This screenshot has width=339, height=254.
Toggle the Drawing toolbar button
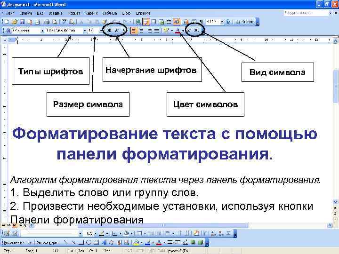click(x=177, y=22)
